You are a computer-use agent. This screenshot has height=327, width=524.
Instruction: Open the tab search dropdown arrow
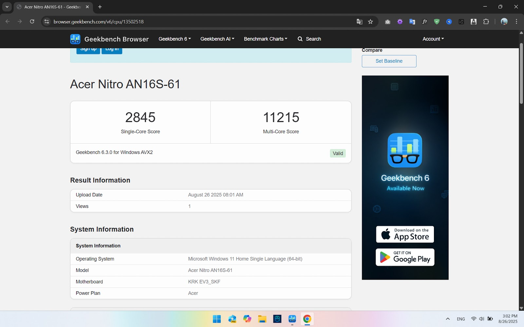click(7, 7)
